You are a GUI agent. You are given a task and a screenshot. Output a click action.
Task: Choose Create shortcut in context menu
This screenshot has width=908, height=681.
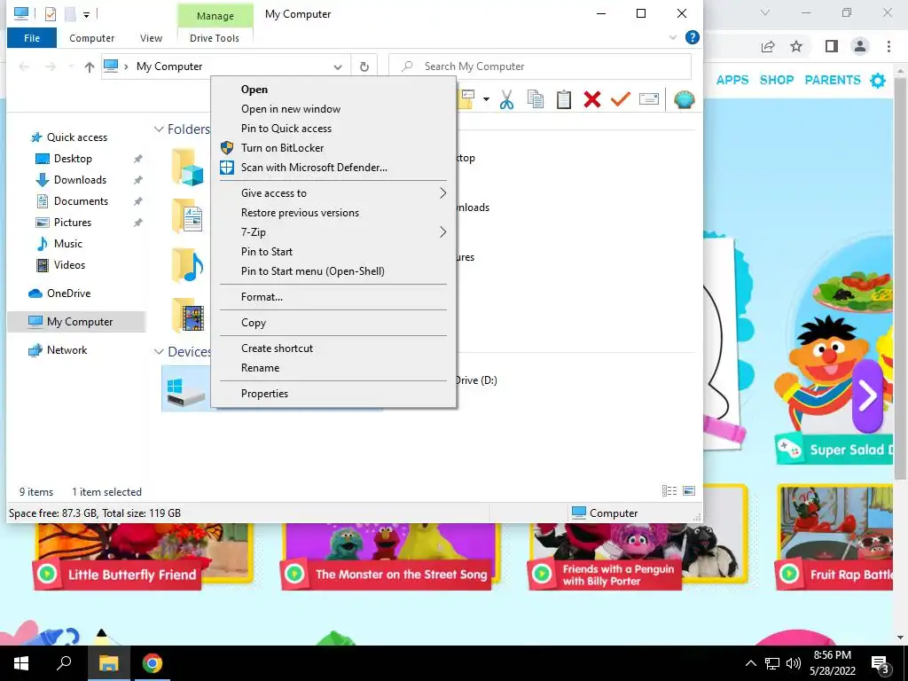pos(333,348)
